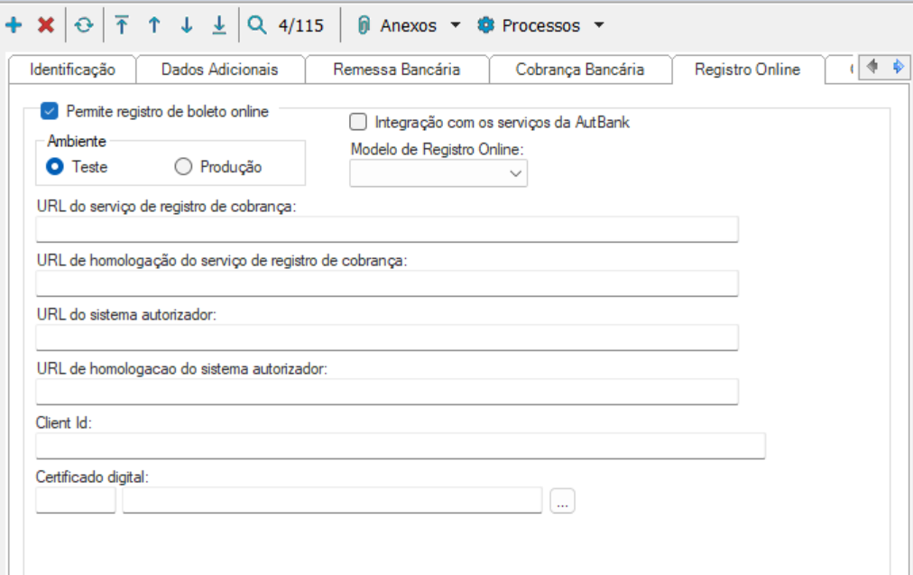Screen dimensions: 913x575
Task: Delete the record with the red X icon
Action: point(46,25)
